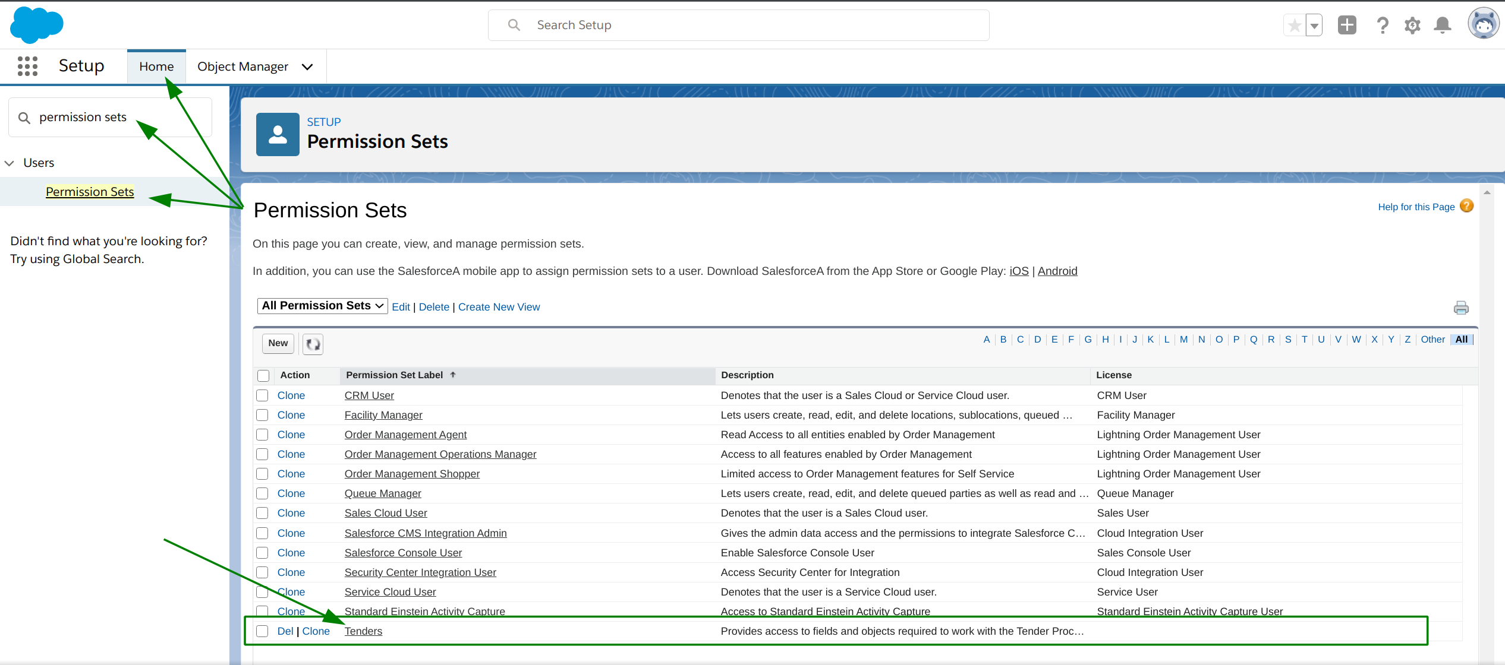Open the setup gear menu
The width and height of the screenshot is (1505, 665).
pyautogui.click(x=1413, y=25)
